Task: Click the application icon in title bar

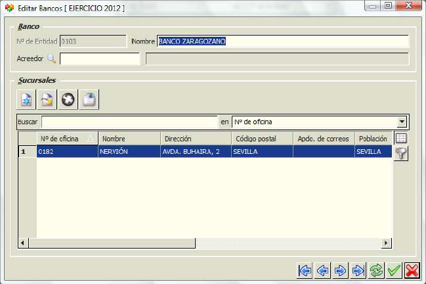Action: tap(9, 8)
